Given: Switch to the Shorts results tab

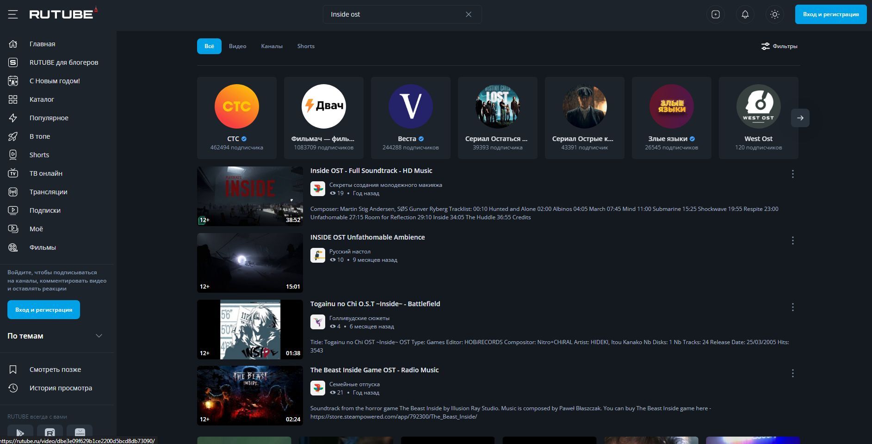Looking at the screenshot, I should click(x=306, y=46).
